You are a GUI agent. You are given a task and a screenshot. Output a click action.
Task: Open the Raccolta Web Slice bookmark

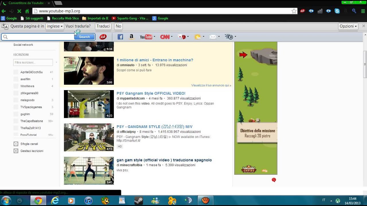click(63, 18)
